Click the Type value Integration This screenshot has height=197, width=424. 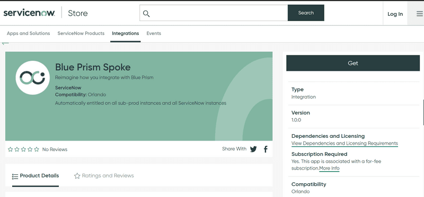[303, 97]
